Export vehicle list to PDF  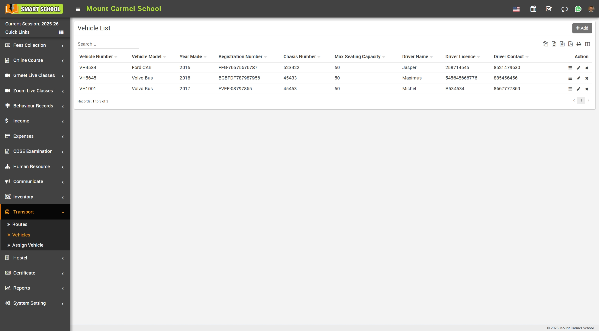(x=570, y=44)
